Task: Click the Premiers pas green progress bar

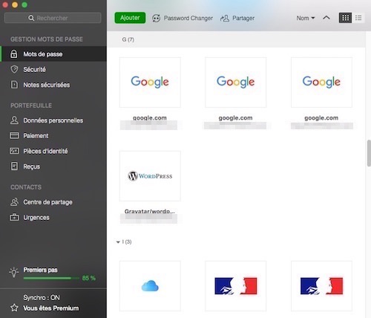Action: pyautogui.click(x=51, y=278)
